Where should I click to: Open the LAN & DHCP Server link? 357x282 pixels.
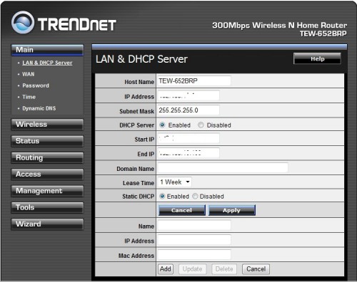(x=47, y=63)
